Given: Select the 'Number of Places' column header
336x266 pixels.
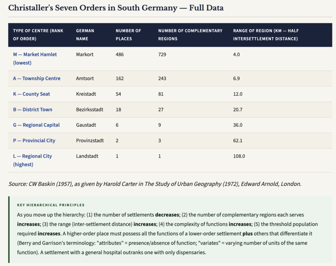Looking at the screenshot, I should (128, 35).
